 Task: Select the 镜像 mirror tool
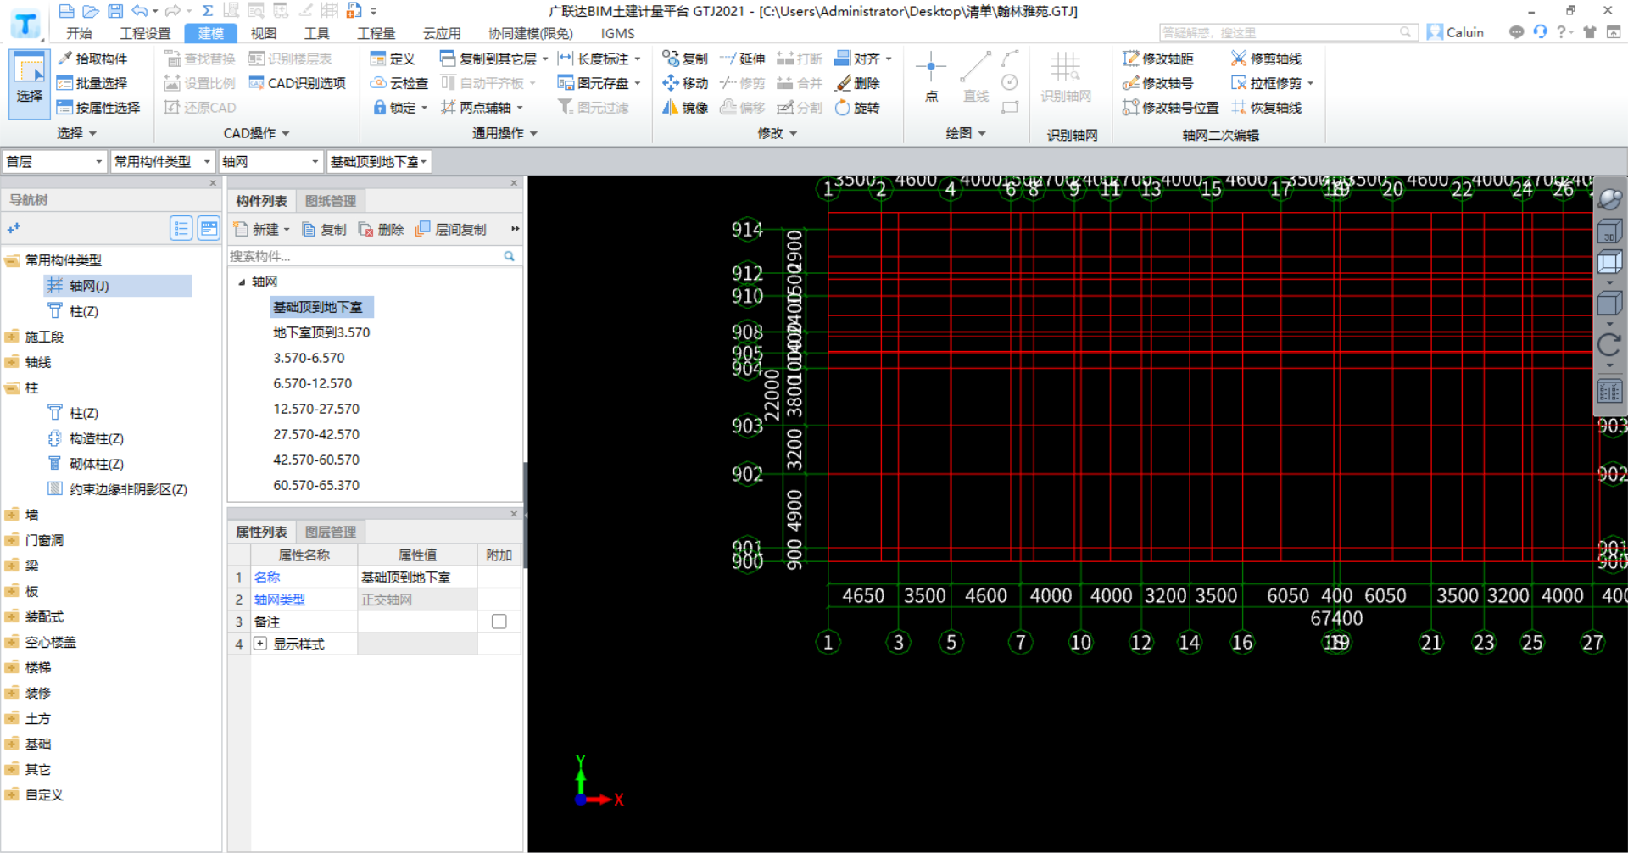click(685, 108)
